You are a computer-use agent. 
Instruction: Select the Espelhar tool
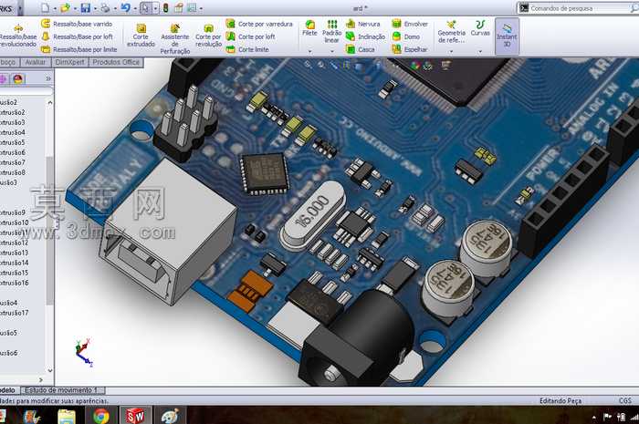tap(410, 49)
